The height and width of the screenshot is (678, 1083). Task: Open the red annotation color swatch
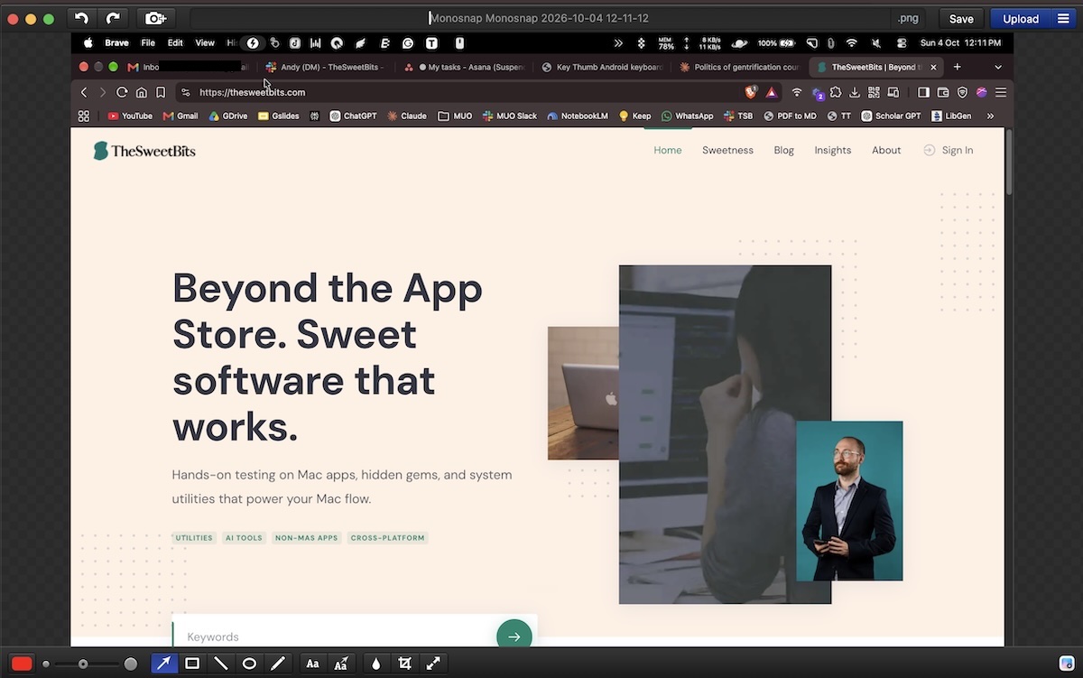click(22, 664)
